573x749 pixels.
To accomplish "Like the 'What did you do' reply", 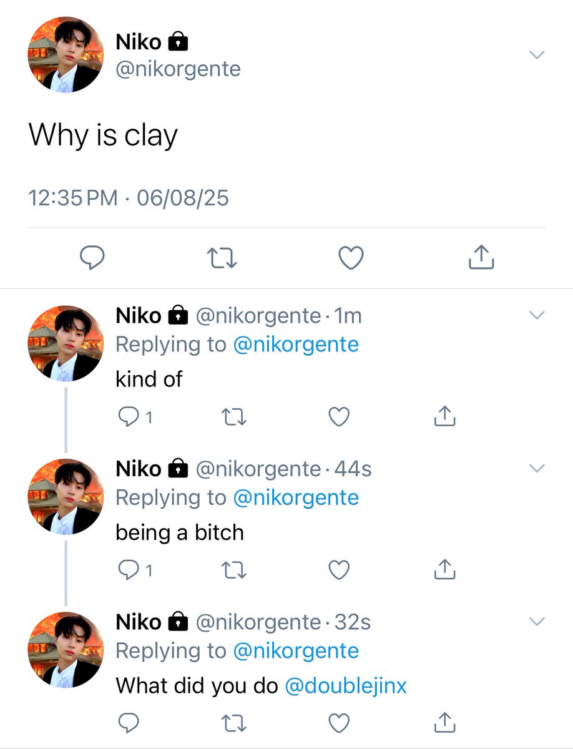I will coord(339,722).
